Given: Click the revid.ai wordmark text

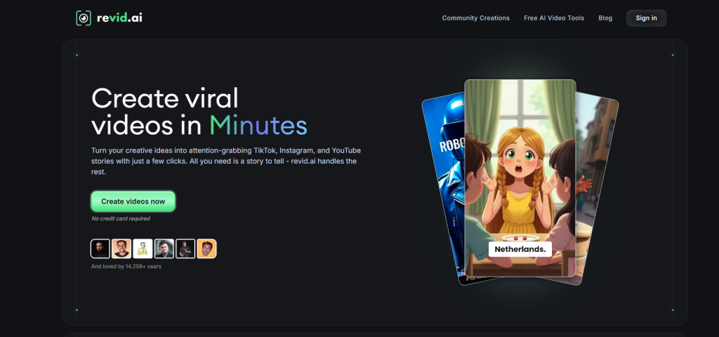Looking at the screenshot, I should coord(119,18).
